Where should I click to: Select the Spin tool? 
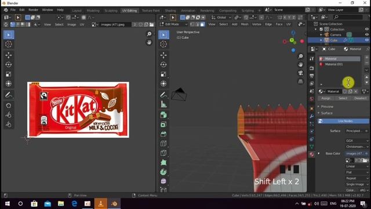(163, 172)
